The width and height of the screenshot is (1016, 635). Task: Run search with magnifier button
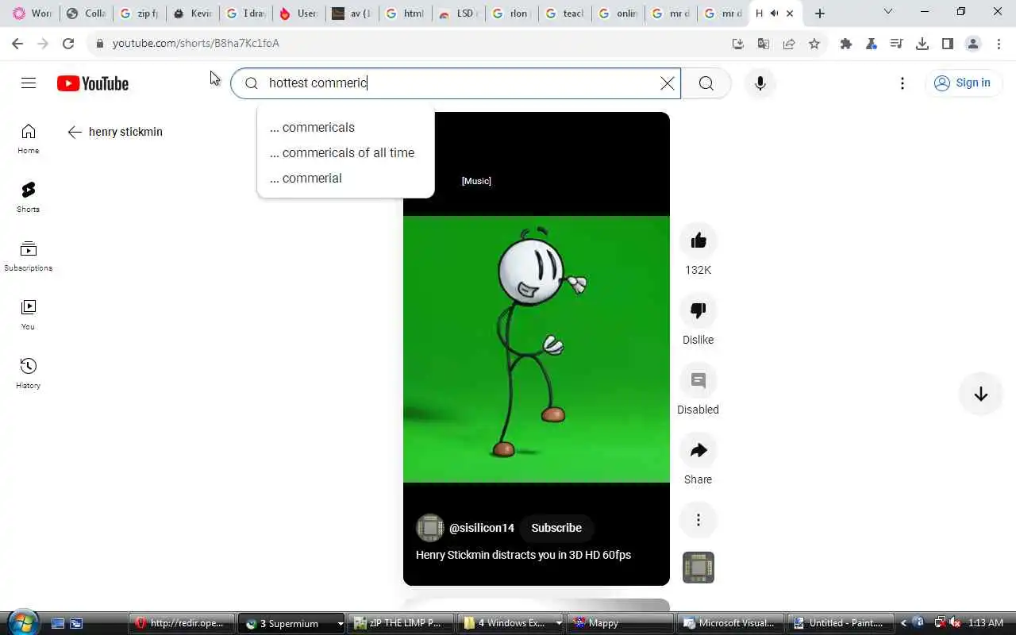(x=706, y=83)
